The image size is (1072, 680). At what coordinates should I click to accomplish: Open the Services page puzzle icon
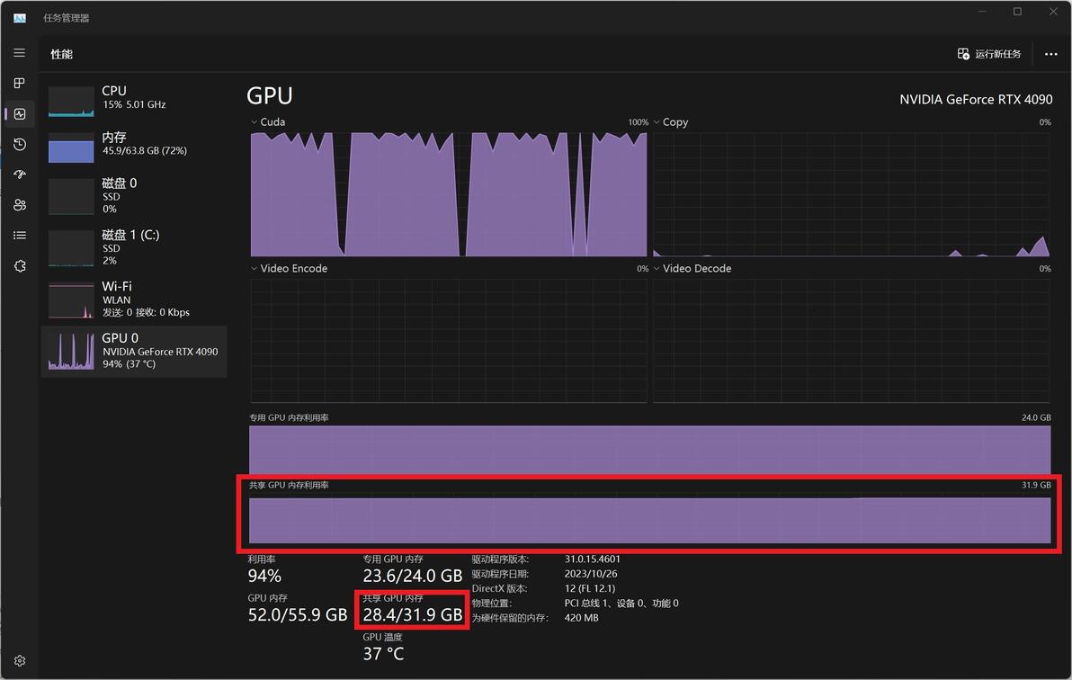[19, 266]
